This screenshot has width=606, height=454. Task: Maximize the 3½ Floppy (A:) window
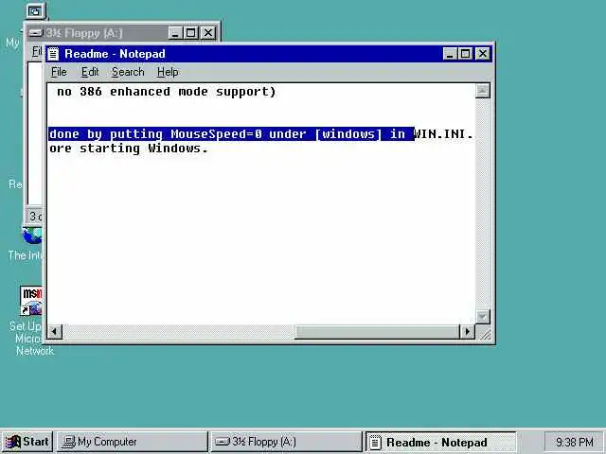(191, 33)
